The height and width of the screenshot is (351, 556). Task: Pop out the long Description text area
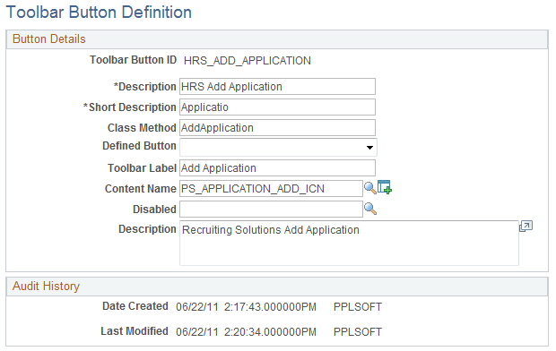point(526,227)
